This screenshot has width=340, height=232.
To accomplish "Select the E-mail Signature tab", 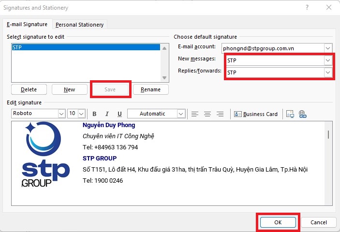I will 27,24.
